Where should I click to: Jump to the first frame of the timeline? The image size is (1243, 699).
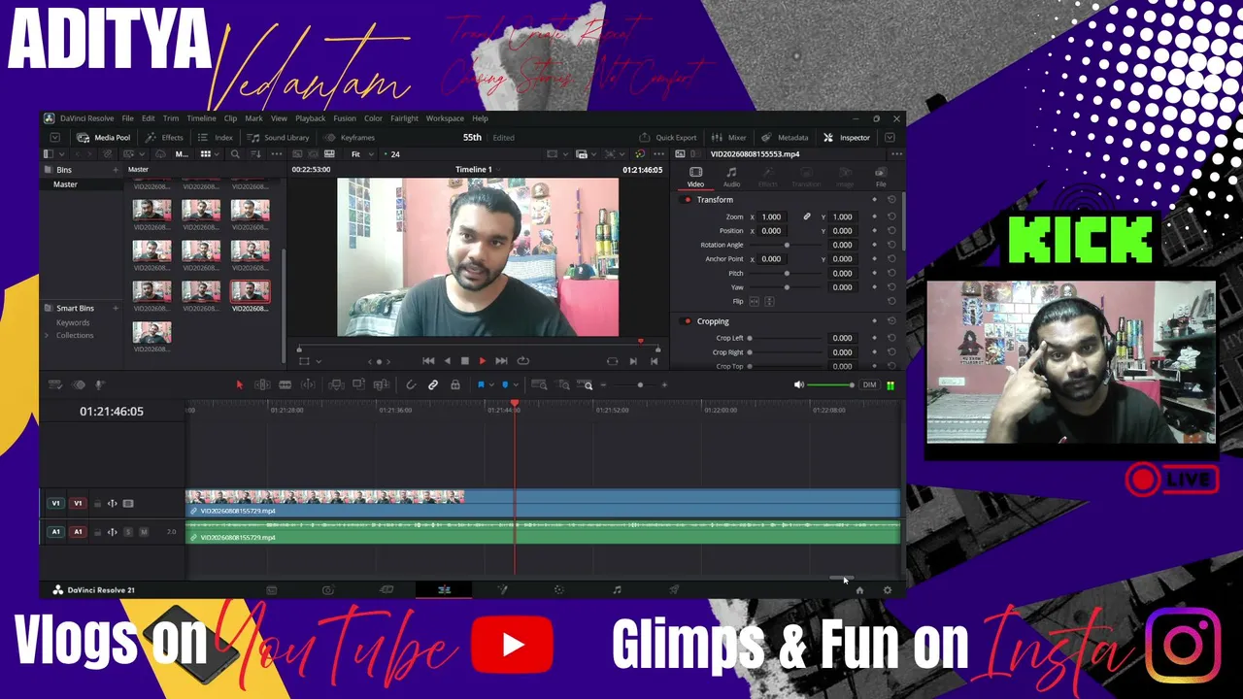pos(428,361)
